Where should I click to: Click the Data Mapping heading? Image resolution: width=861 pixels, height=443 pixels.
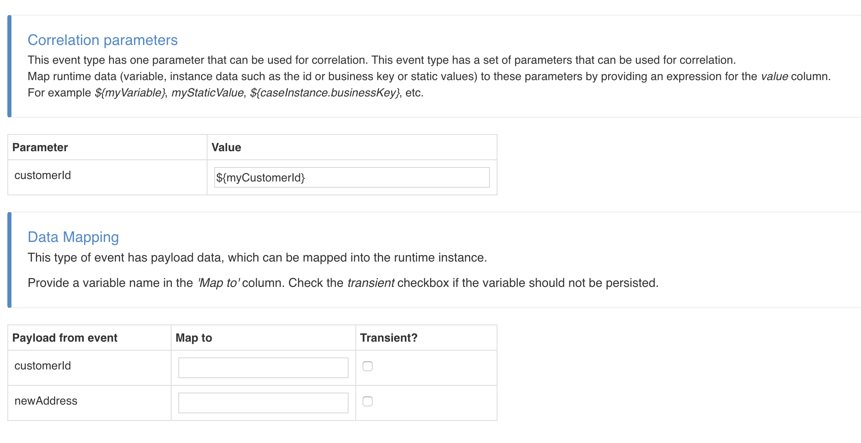[74, 237]
